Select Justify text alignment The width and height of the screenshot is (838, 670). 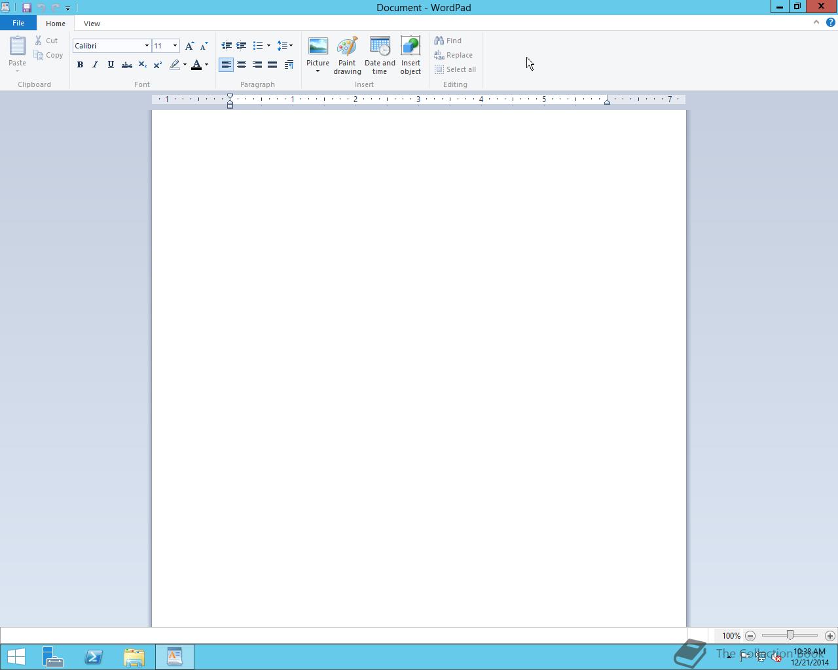pos(272,65)
